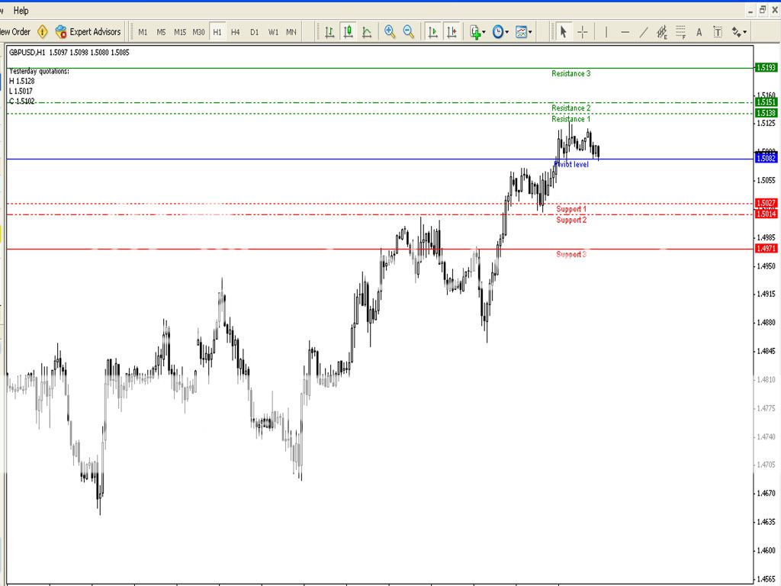Open the Help menu
The image size is (781, 586).
[21, 11]
